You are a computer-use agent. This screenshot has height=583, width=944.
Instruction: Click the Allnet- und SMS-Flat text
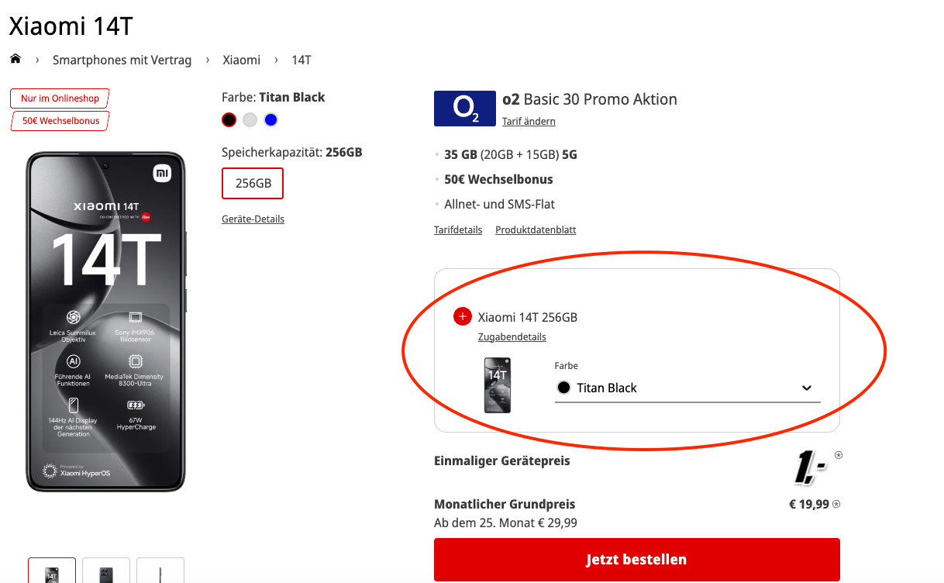tap(500, 205)
